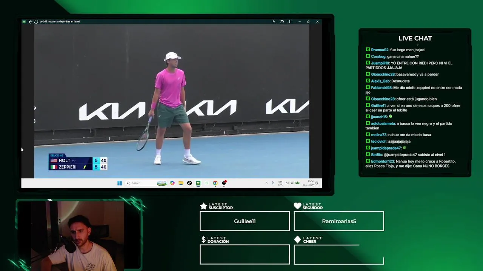Open Google Chrome from the taskbar
The width and height of the screenshot is (483, 271).
(215, 183)
